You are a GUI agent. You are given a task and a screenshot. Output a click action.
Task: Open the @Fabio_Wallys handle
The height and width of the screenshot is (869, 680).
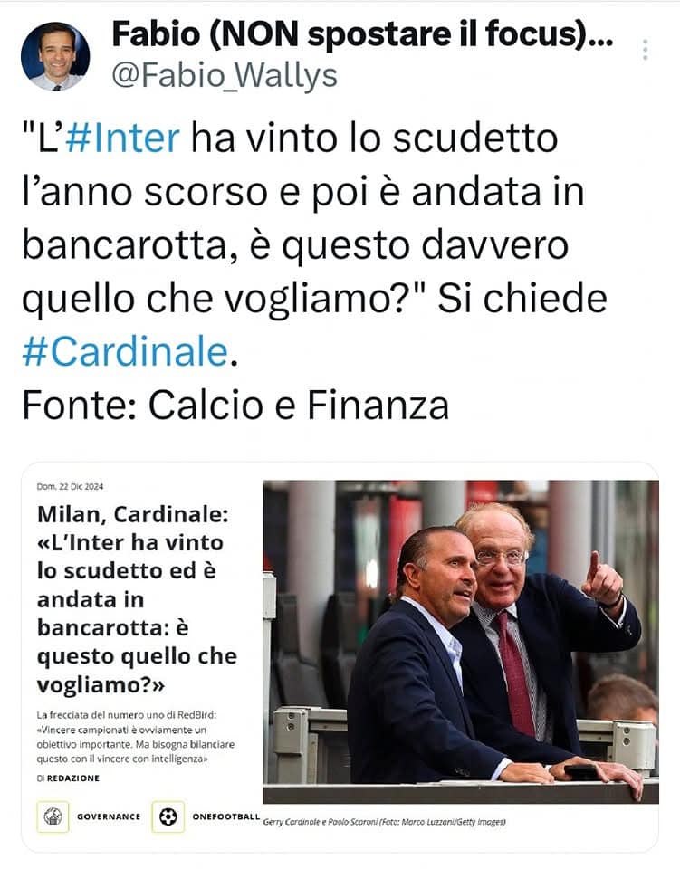[225, 75]
